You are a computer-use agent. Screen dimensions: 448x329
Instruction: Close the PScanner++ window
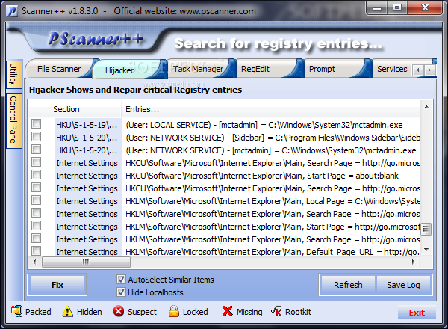[425, 8]
